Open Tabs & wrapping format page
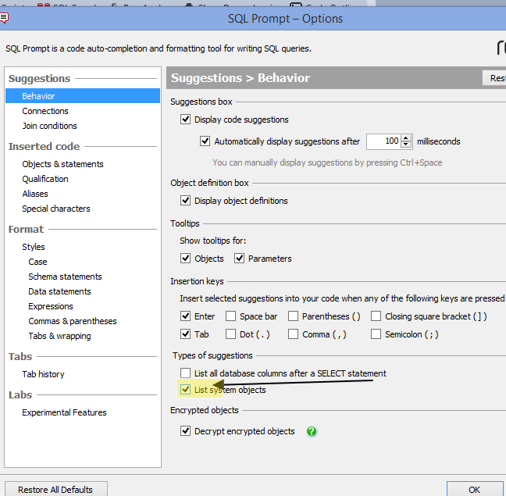Viewport: 506px width, 496px height. 59,336
